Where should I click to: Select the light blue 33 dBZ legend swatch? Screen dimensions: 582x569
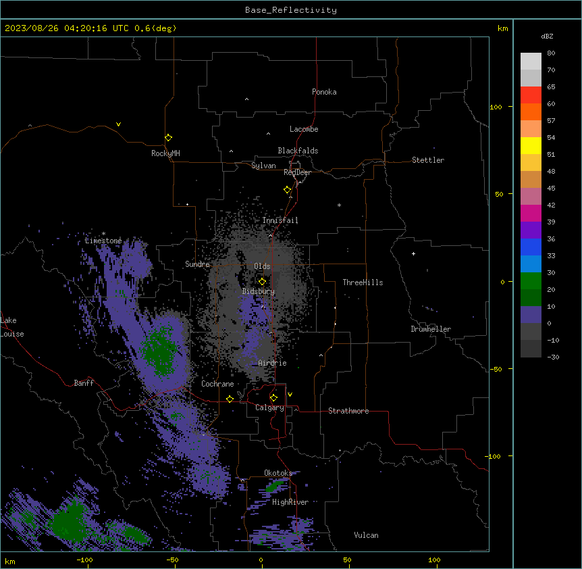[x=531, y=264]
